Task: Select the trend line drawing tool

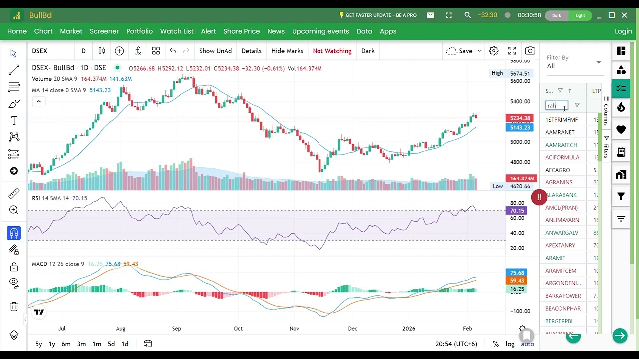Action: pyautogui.click(x=14, y=70)
